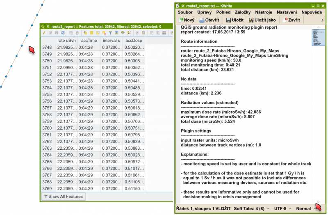Click the reload table icon
The image size is (328, 215).
click(63, 32)
